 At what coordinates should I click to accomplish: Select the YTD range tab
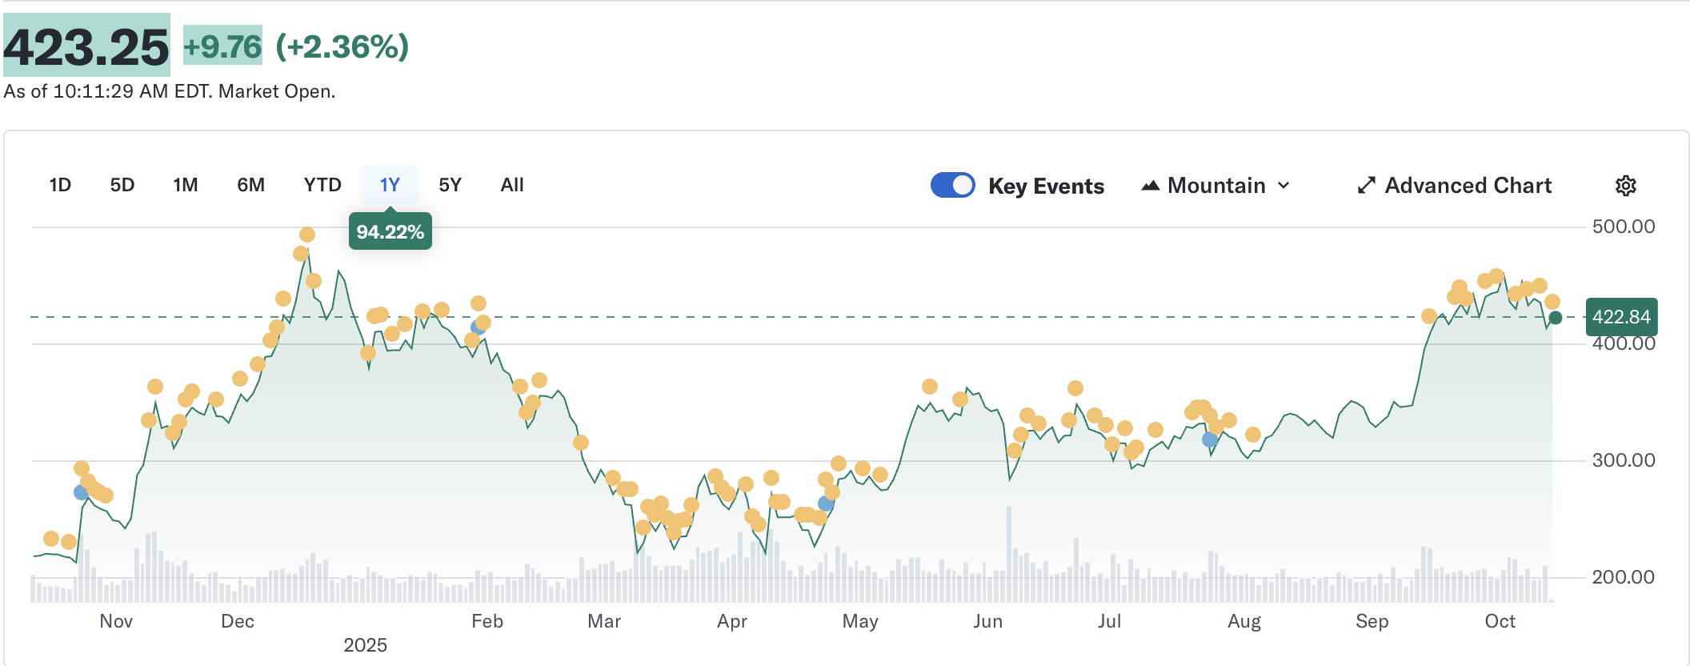click(x=322, y=185)
